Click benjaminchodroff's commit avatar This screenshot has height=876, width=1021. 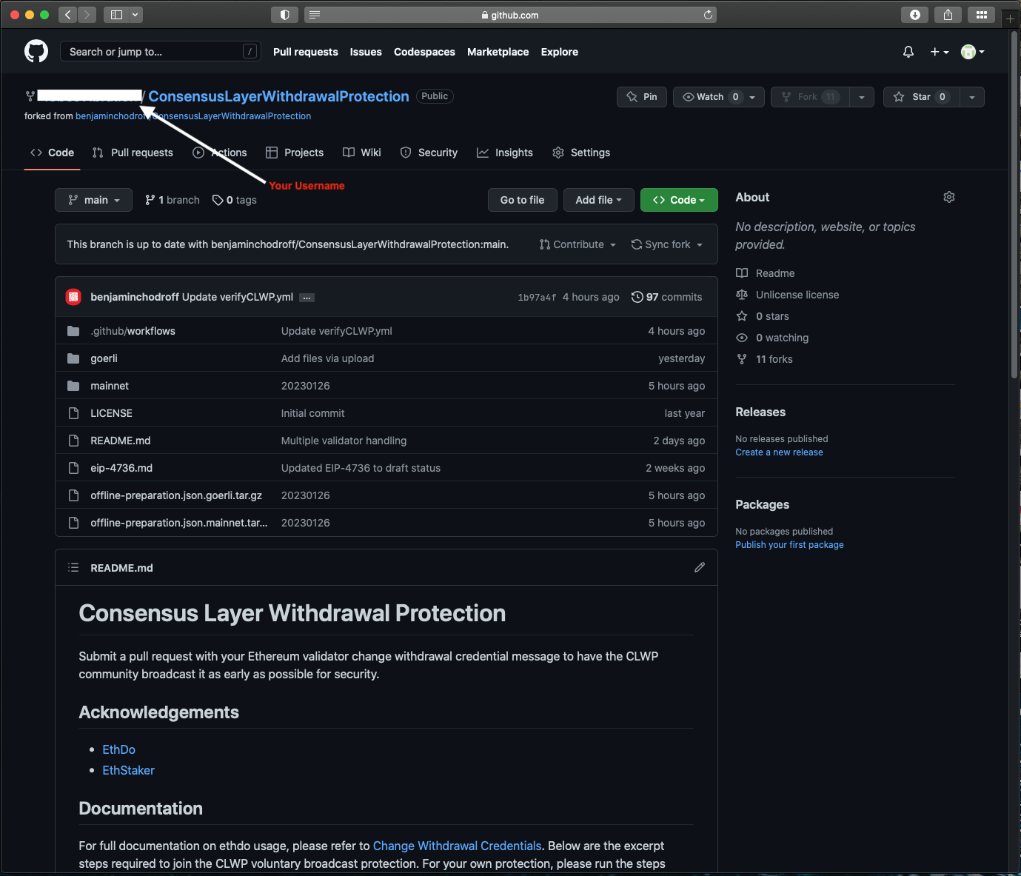73,297
